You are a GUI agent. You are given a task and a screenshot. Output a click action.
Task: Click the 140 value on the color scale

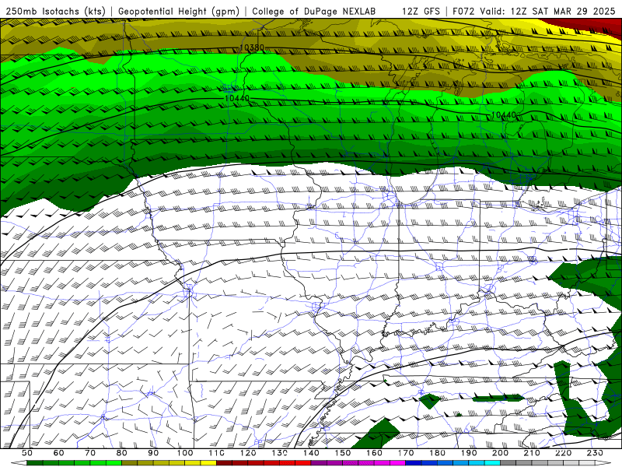pos(311,453)
